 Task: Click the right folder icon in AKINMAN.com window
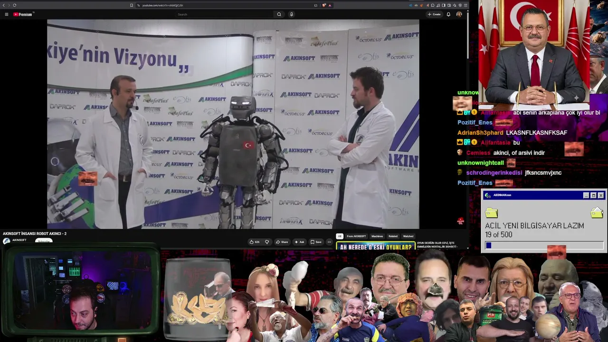pos(597,212)
